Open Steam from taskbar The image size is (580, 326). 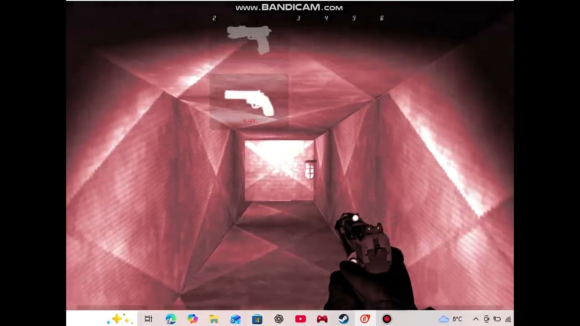343,319
